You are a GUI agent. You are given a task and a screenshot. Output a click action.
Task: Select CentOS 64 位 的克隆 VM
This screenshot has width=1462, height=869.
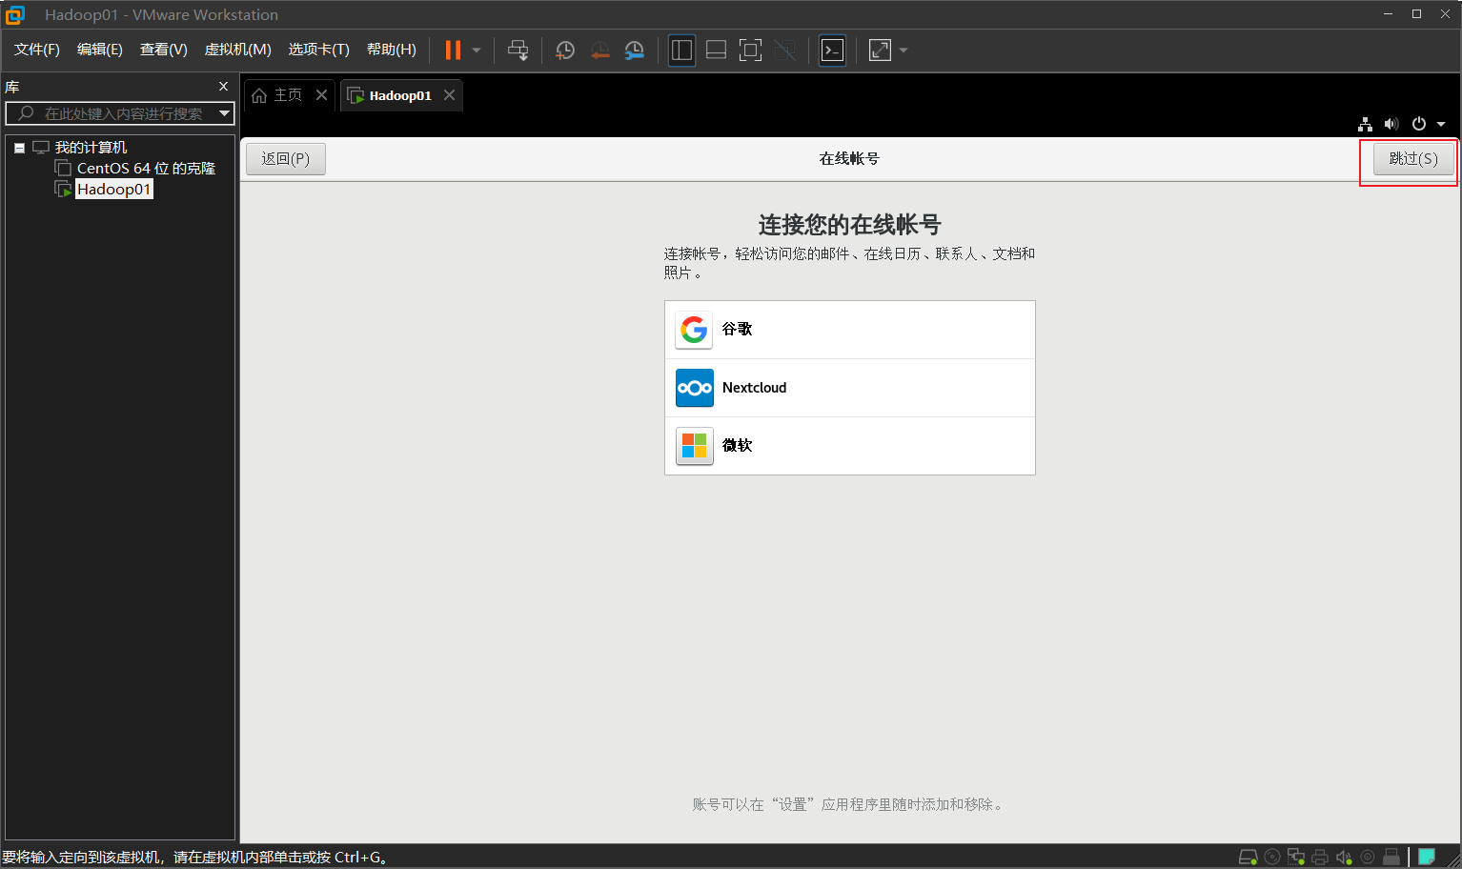(146, 169)
